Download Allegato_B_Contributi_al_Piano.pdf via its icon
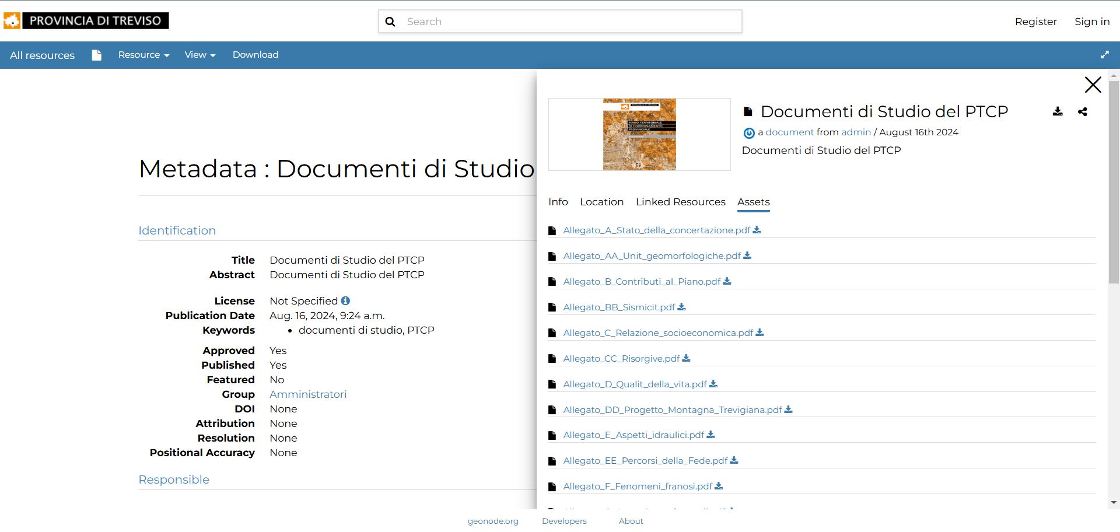This screenshot has width=1120, height=532. click(x=727, y=281)
